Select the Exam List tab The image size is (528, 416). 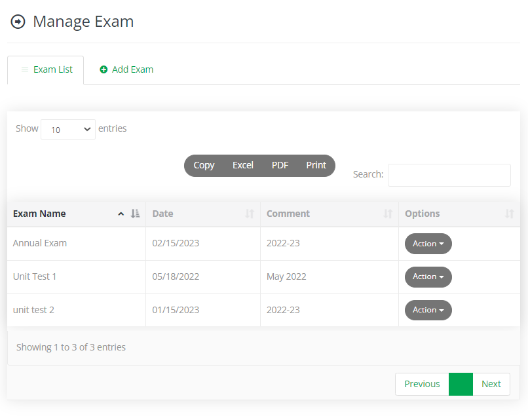tap(45, 69)
